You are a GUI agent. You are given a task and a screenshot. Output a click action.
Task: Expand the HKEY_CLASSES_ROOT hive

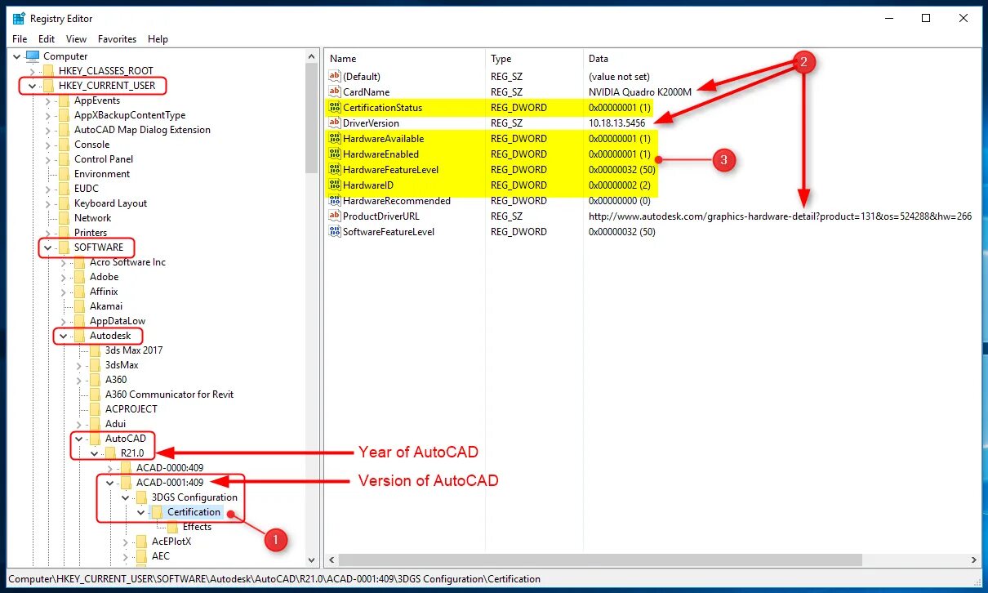point(32,71)
